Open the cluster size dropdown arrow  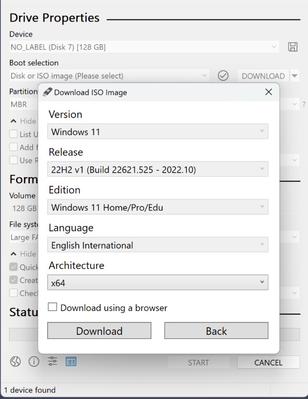(x=295, y=237)
